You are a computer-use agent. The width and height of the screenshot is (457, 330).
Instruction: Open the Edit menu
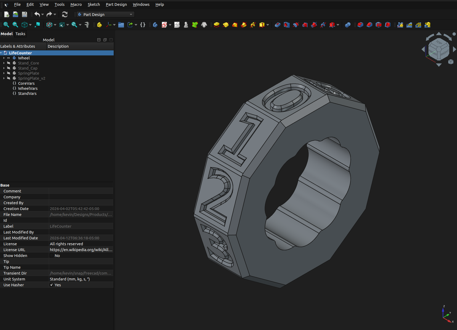pyautogui.click(x=30, y=5)
